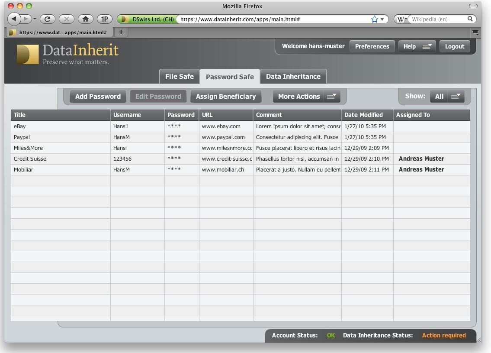The height and width of the screenshot is (353, 491).
Task: Follow the Action required link
Action: (444, 335)
